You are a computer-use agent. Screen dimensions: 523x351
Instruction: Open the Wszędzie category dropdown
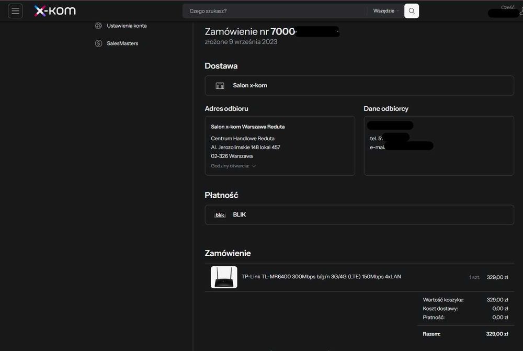coord(386,11)
